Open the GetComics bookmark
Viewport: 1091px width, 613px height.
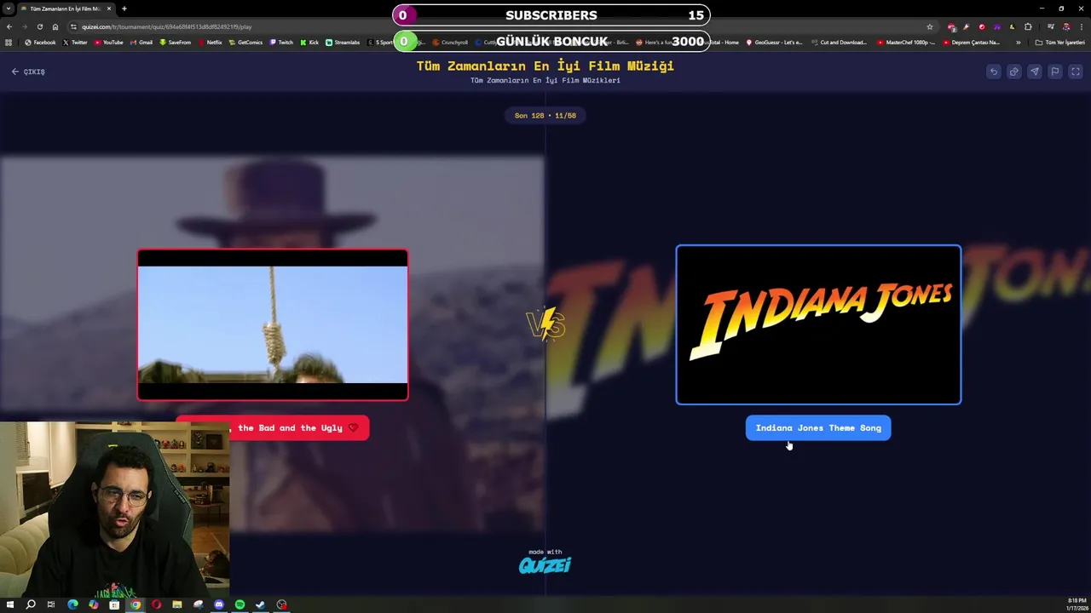click(245, 43)
